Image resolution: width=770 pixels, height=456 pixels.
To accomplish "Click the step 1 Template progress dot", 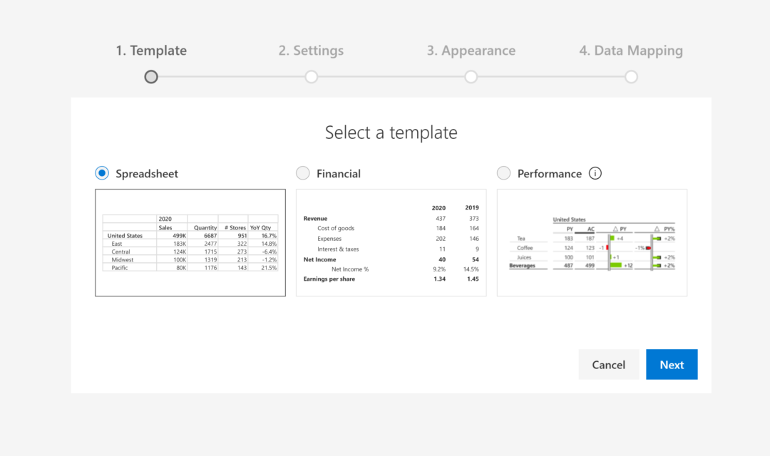I will click(x=150, y=76).
